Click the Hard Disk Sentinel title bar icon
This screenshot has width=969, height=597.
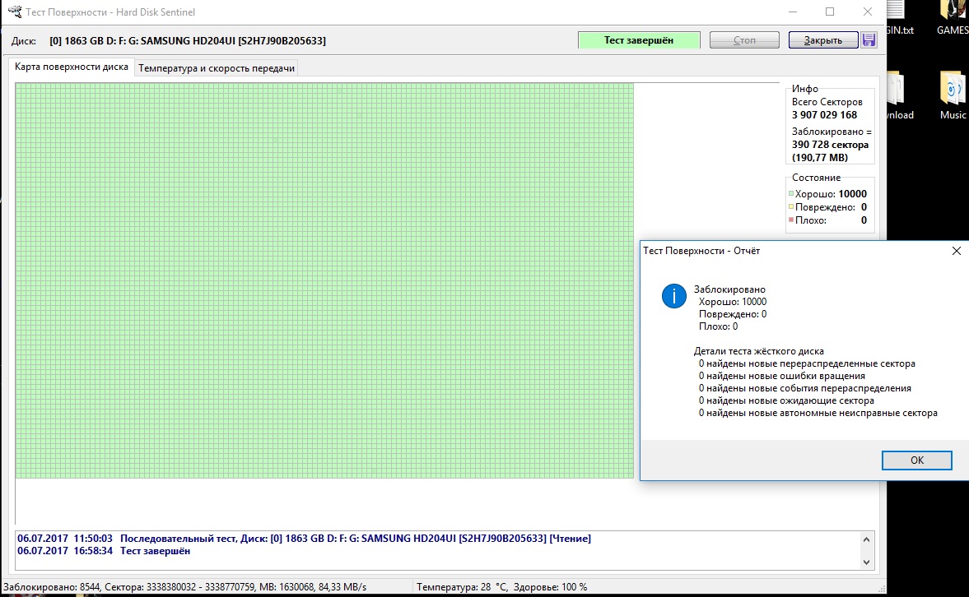click(14, 12)
